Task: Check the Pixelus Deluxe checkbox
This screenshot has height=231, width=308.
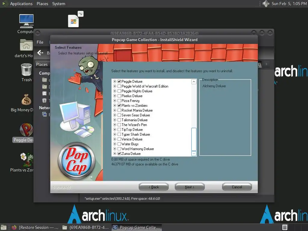Action: pyautogui.click(x=119, y=96)
